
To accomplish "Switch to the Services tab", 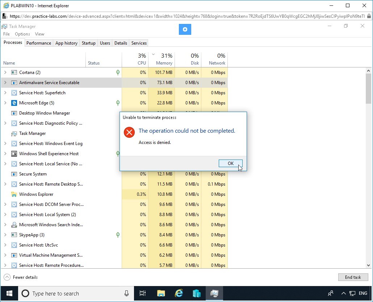I will click(x=139, y=43).
